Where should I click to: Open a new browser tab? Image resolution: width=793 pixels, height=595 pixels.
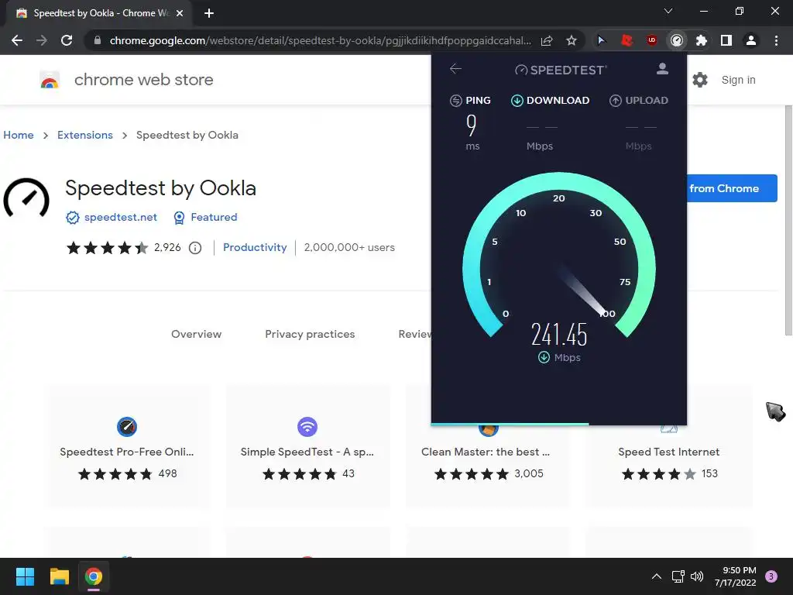209,13
